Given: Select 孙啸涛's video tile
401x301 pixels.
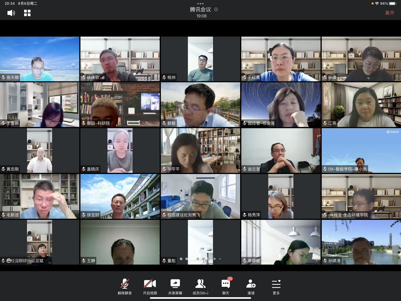Looking at the screenshot, I should click(361, 242).
